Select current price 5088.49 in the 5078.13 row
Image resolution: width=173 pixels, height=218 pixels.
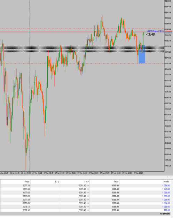pyautogui.click(x=115, y=207)
